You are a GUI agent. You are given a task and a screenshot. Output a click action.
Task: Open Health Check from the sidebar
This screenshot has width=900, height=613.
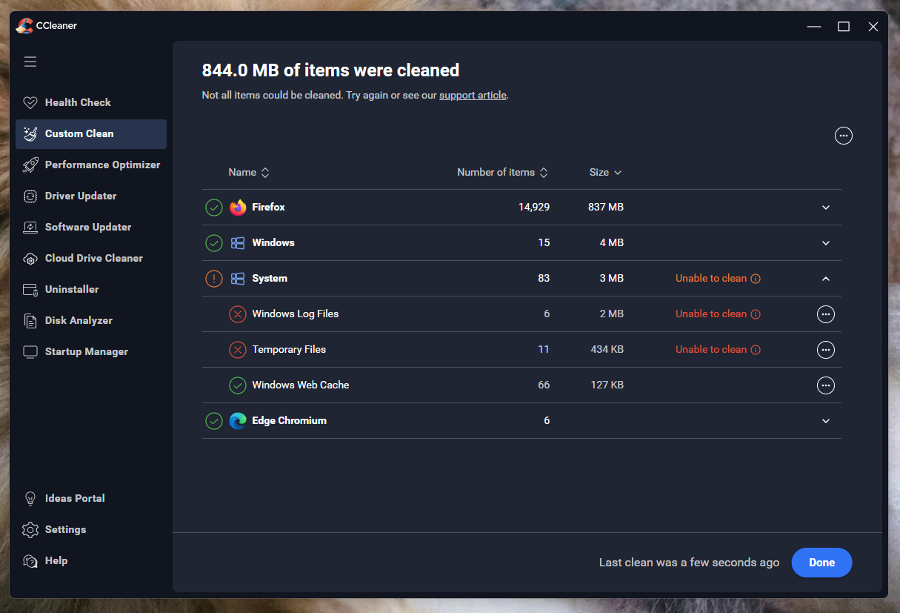(x=78, y=102)
